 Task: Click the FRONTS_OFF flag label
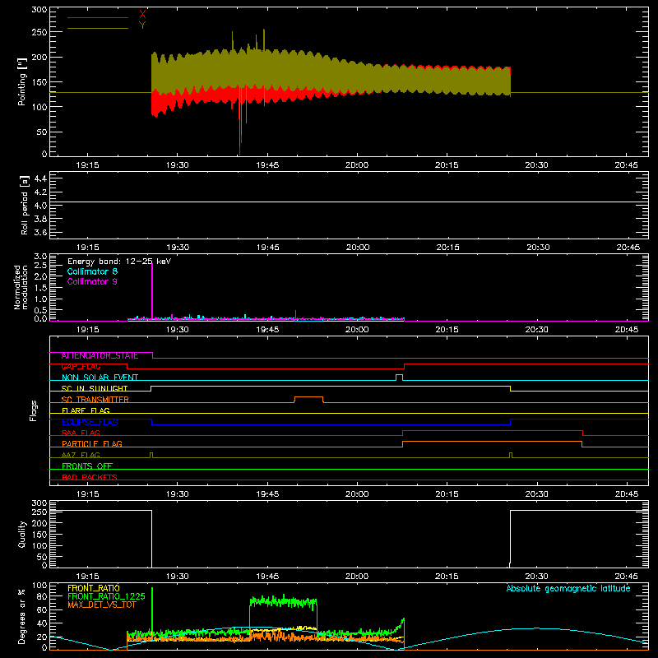point(87,466)
